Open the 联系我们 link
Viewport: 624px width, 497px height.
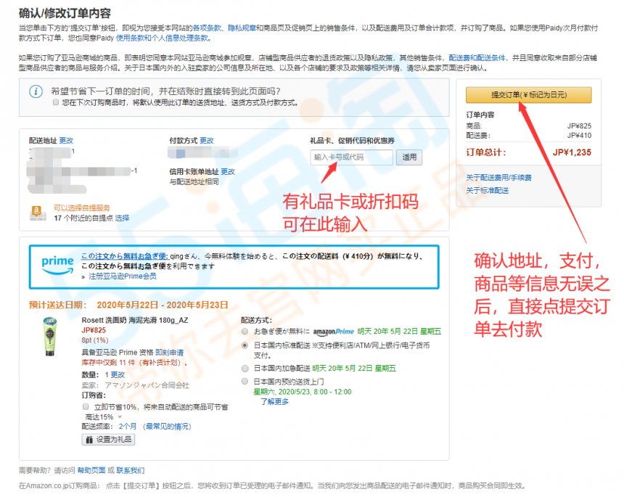click(x=130, y=471)
